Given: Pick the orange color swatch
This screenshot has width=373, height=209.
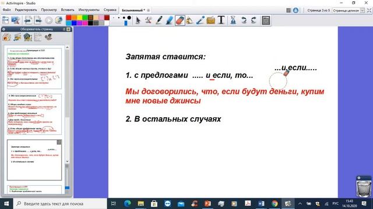Looking at the screenshot, I should coord(74,18).
